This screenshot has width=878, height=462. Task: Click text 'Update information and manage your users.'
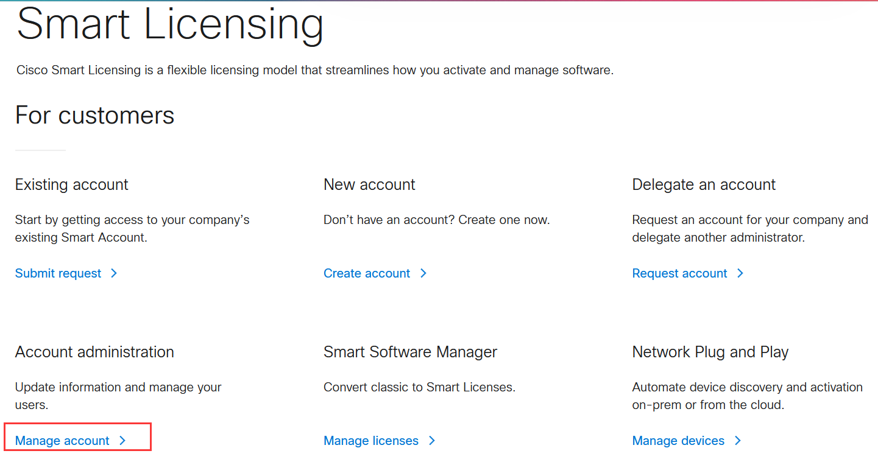[118, 396]
